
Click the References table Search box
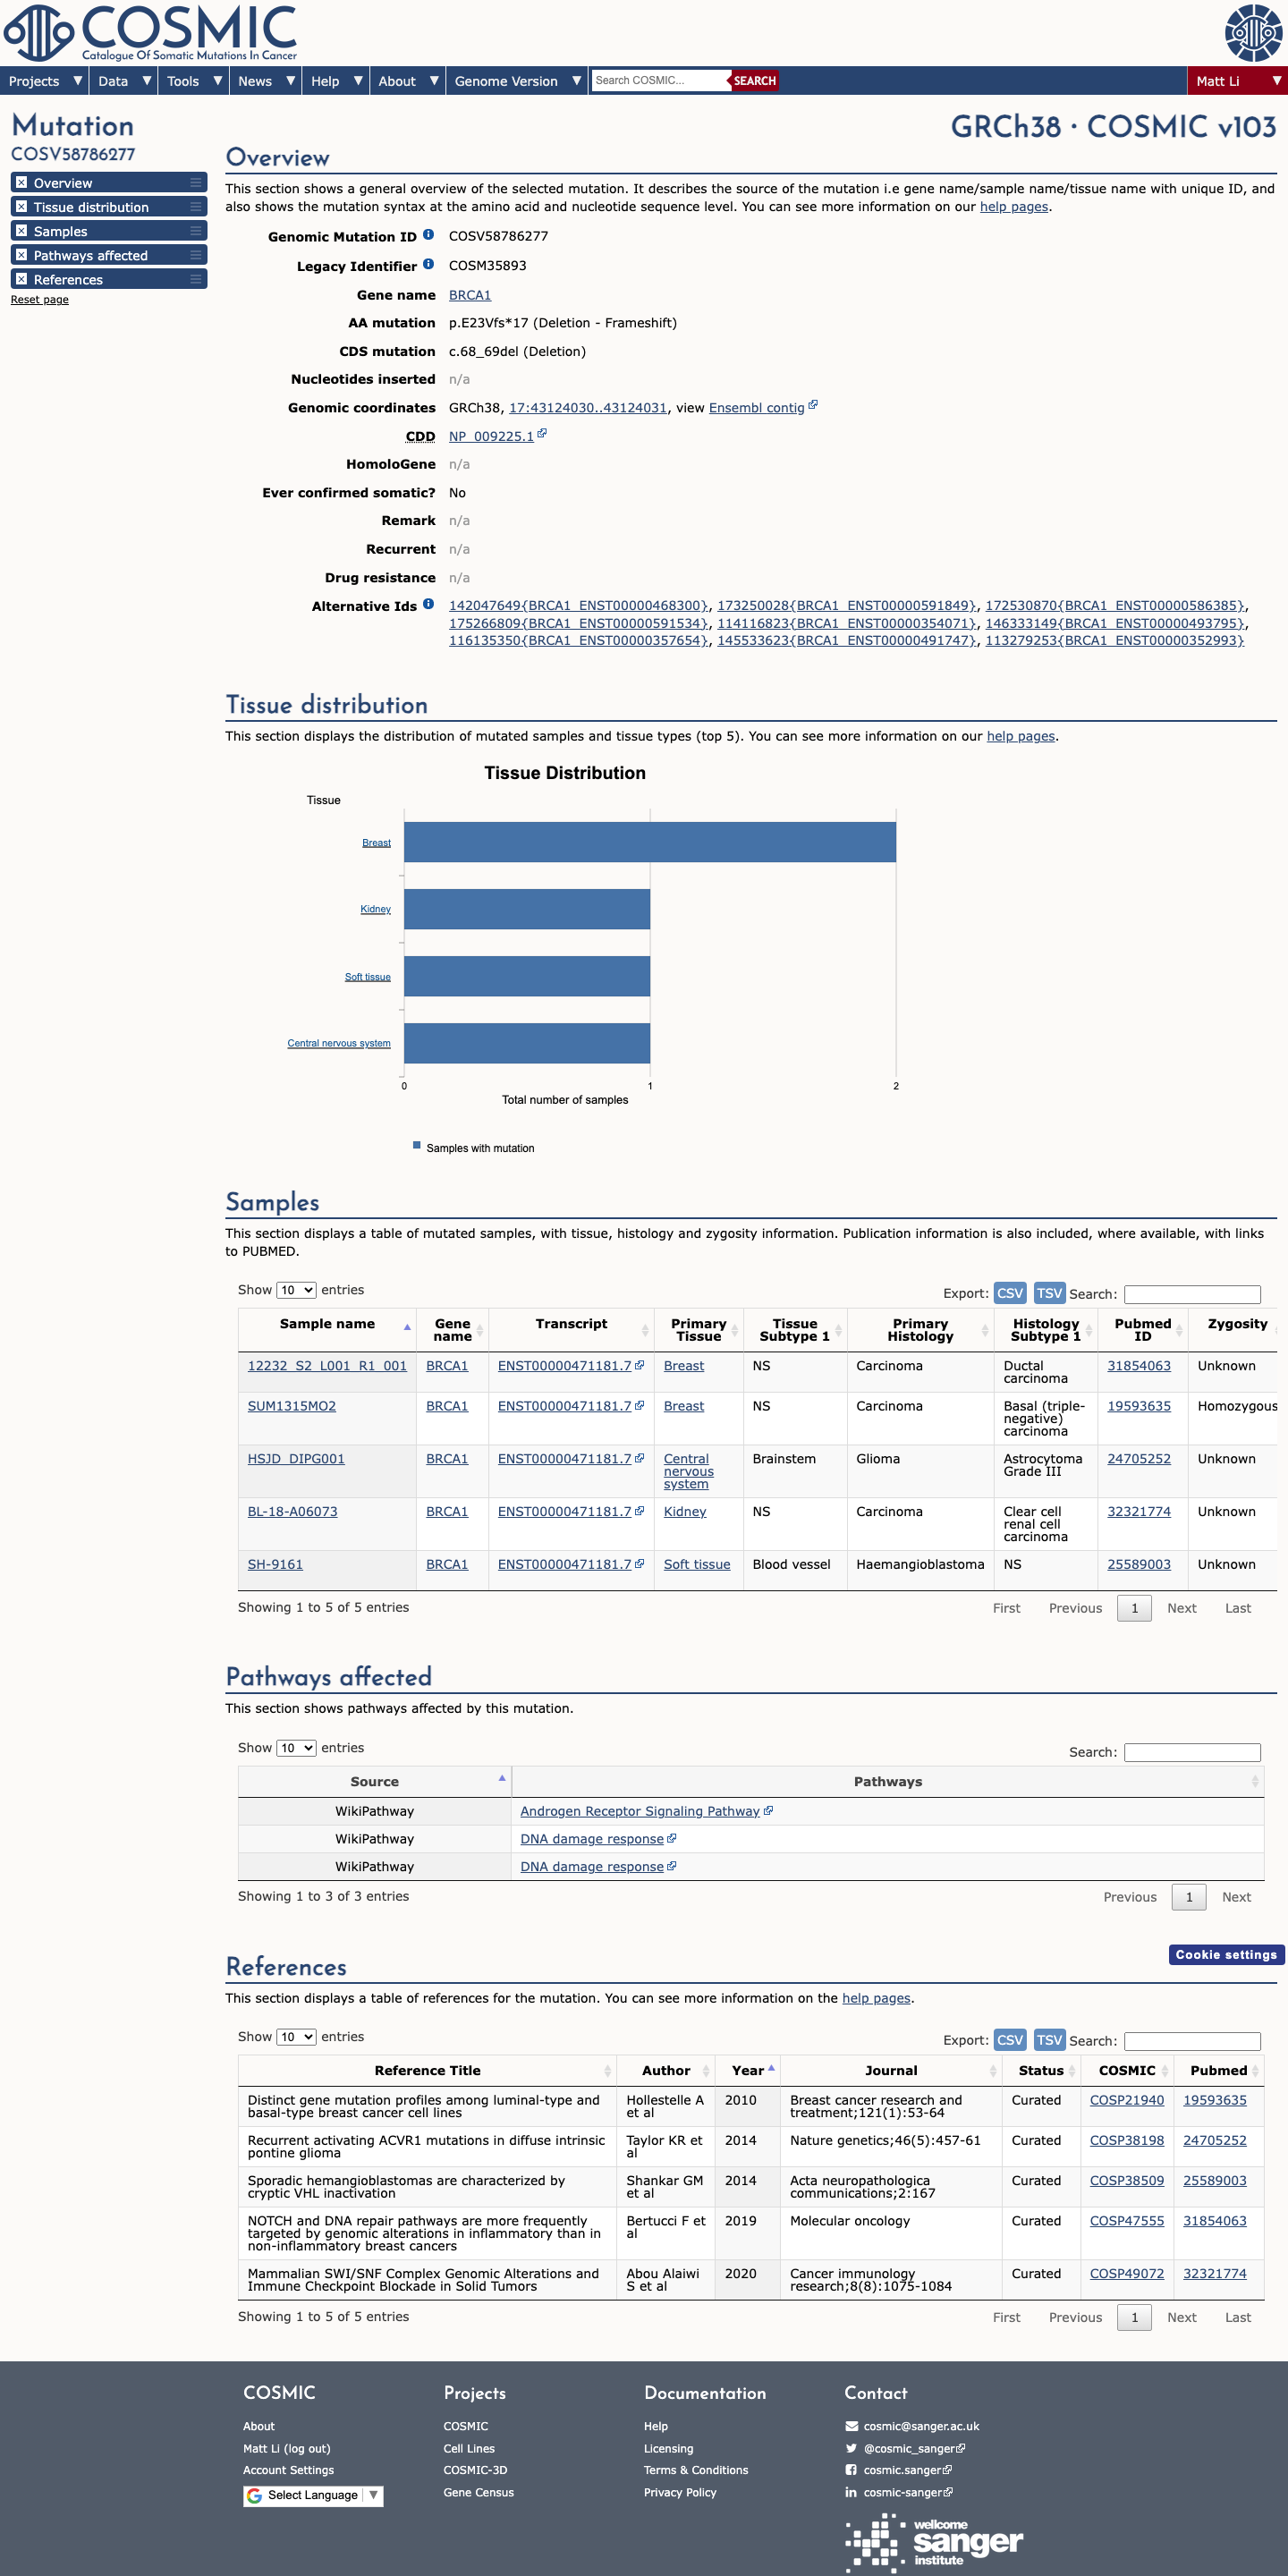pyautogui.click(x=1192, y=2041)
